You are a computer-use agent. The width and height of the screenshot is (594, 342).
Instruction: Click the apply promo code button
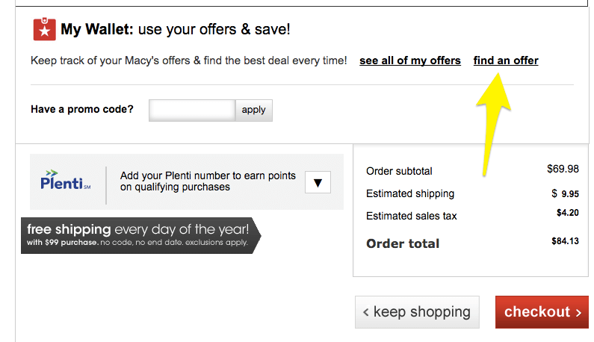click(253, 111)
